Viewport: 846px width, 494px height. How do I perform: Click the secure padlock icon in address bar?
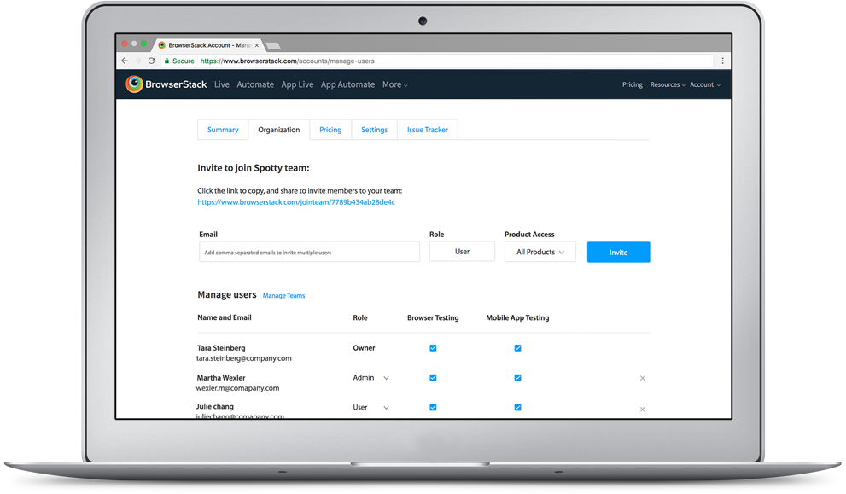[x=166, y=61]
